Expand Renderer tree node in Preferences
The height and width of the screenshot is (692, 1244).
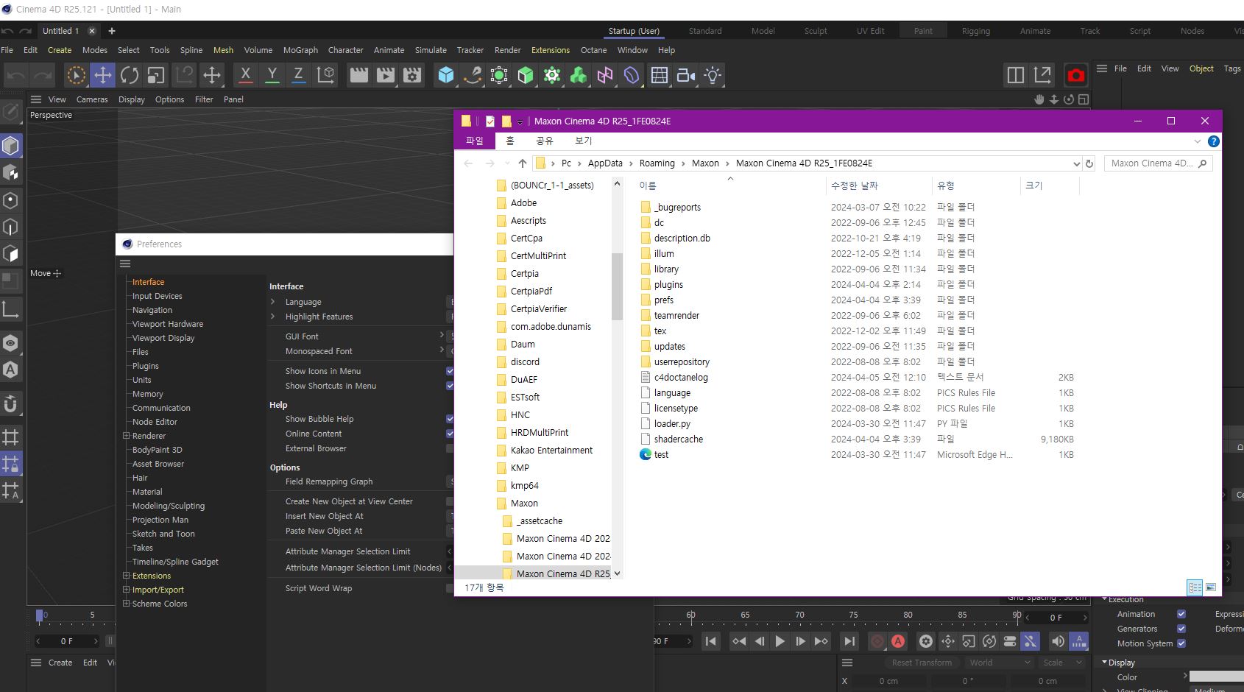coord(127,436)
